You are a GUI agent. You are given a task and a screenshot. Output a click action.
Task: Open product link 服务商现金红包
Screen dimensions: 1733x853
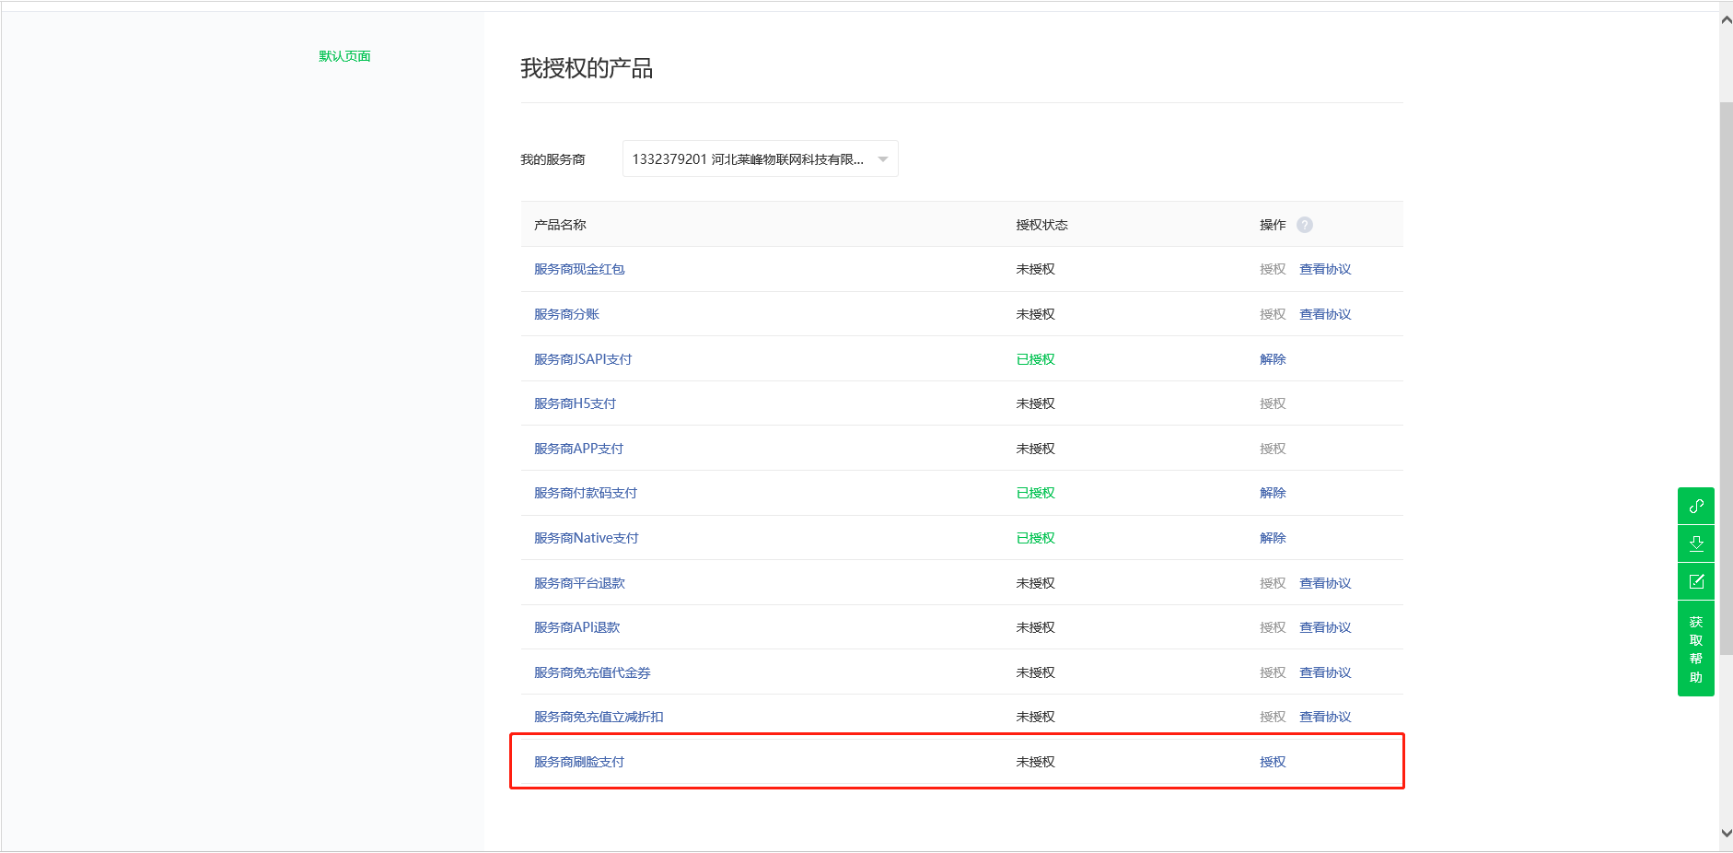pyautogui.click(x=579, y=269)
